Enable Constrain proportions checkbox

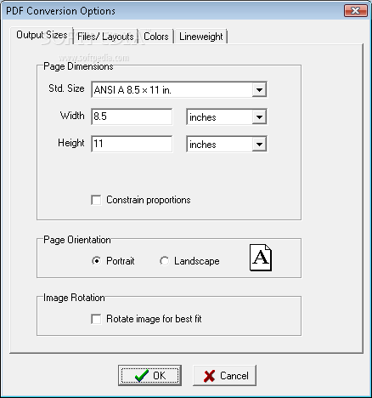point(96,200)
